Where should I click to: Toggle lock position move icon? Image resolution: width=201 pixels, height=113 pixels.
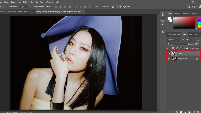coord(180,48)
